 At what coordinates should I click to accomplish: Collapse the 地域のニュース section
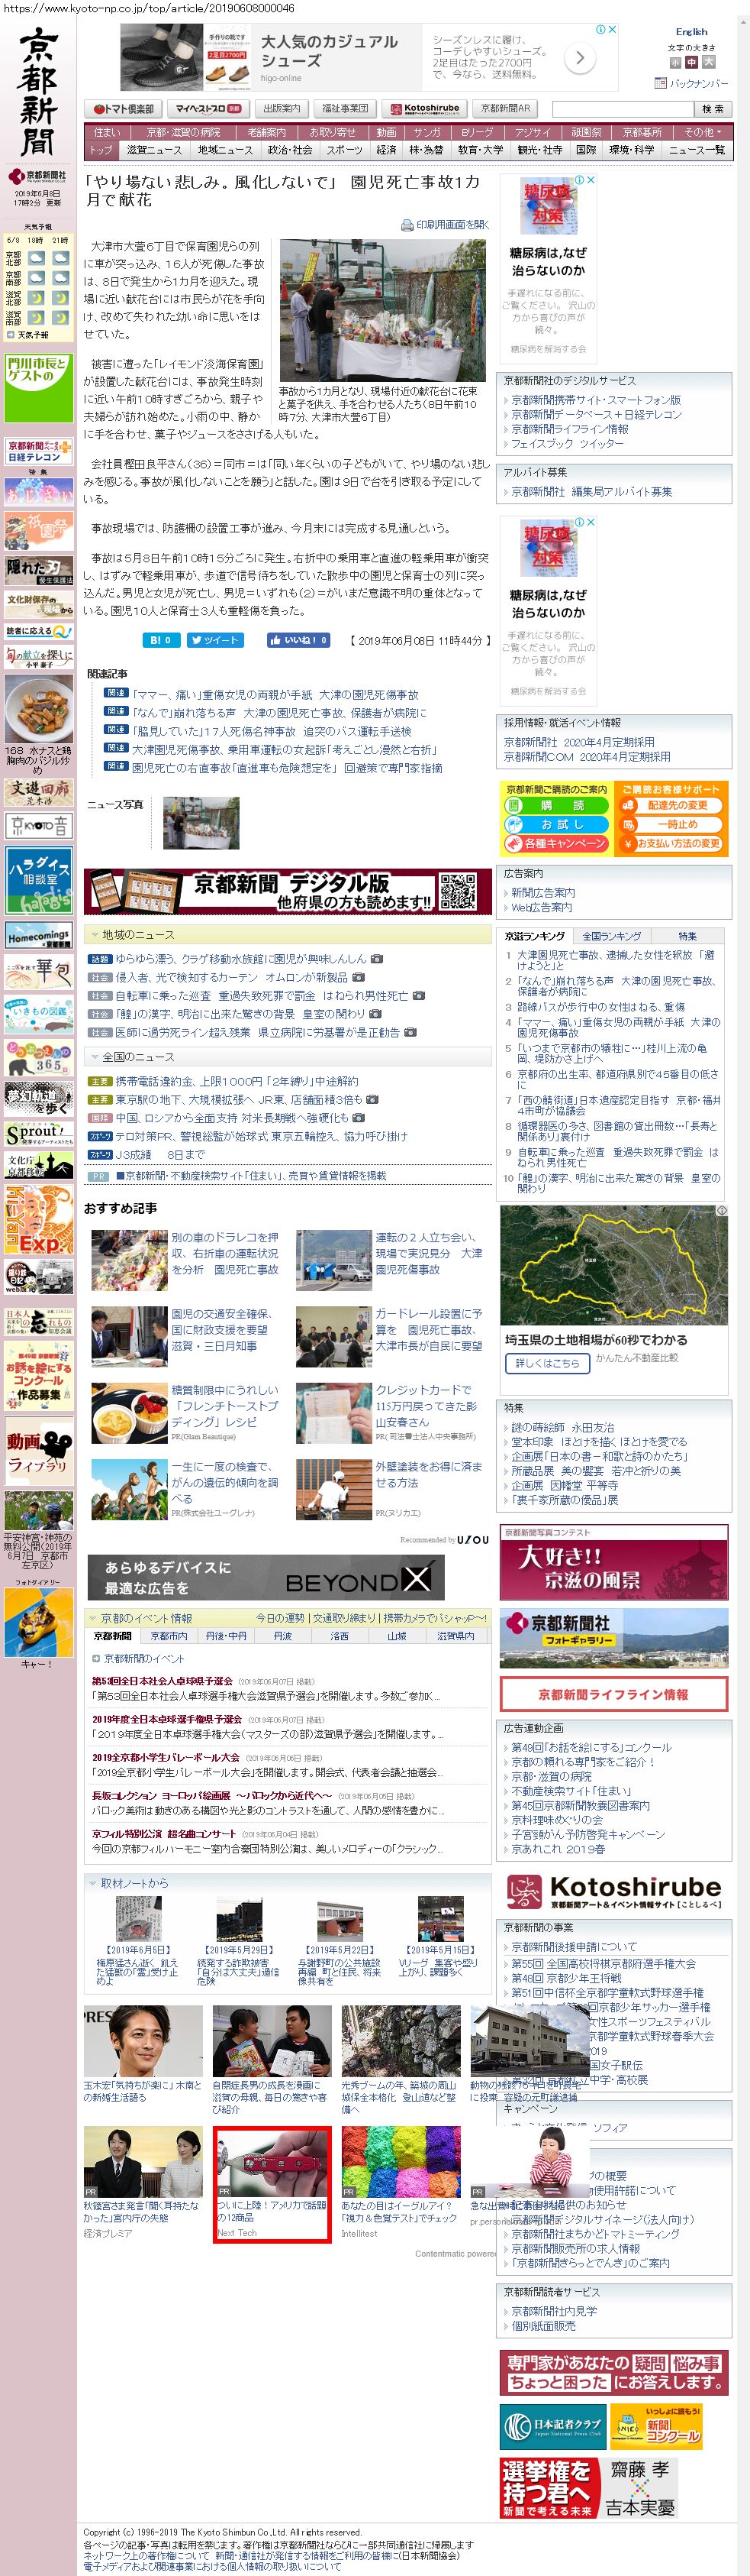coord(94,934)
